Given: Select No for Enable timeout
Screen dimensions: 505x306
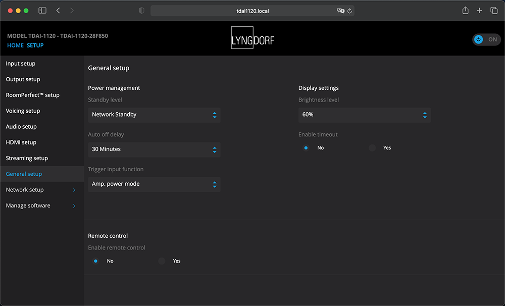Looking at the screenshot, I should click(306, 148).
